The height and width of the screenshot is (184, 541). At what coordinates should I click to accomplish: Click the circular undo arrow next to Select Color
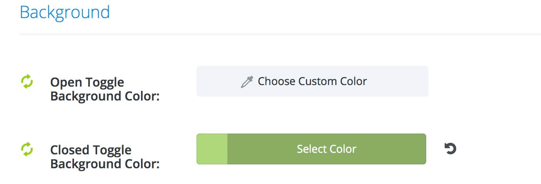click(450, 149)
